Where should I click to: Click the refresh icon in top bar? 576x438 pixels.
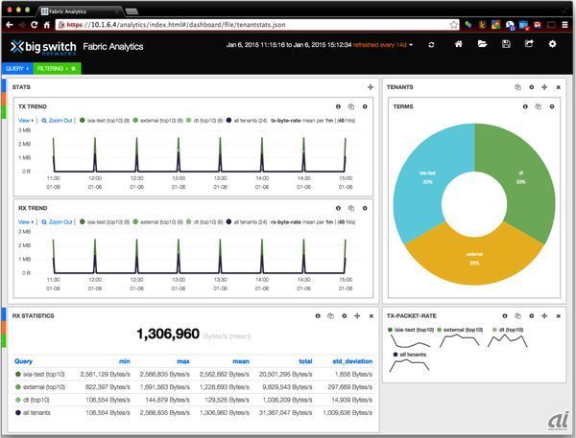click(432, 44)
